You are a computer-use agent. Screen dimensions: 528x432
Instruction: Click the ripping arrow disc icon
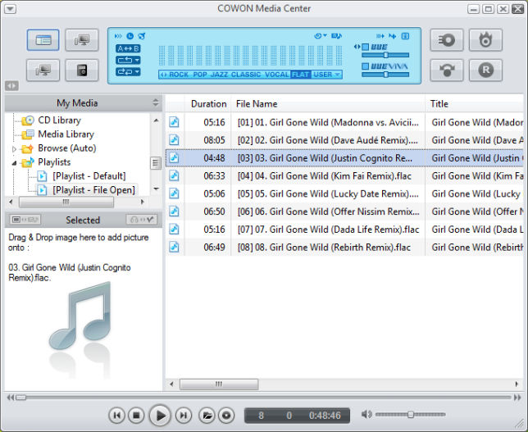pyautogui.click(x=447, y=70)
